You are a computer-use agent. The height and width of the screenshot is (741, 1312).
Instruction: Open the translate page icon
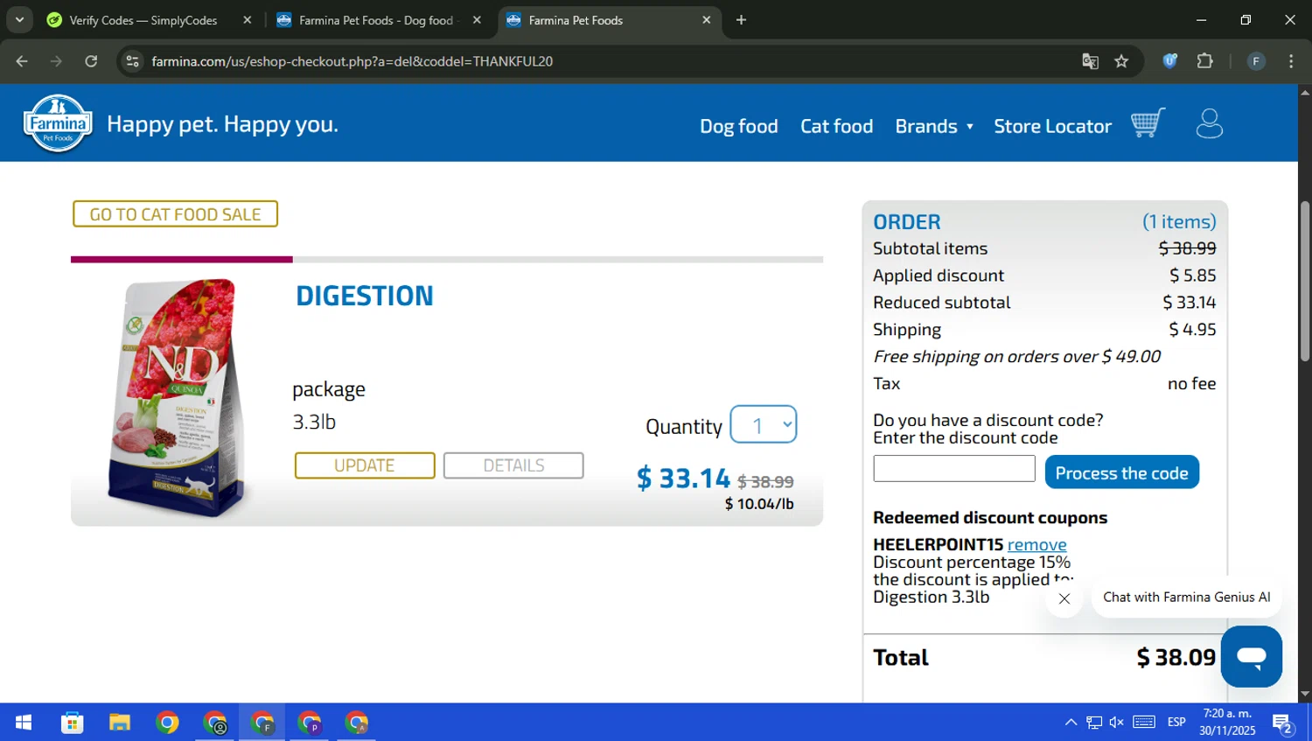pyautogui.click(x=1090, y=61)
